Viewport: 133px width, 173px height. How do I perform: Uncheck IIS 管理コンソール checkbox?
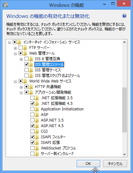[x=26, y=65]
